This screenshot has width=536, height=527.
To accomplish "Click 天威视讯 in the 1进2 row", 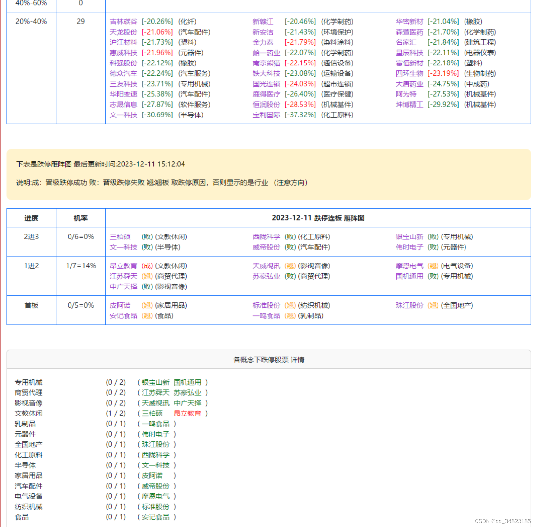I will click(266, 266).
